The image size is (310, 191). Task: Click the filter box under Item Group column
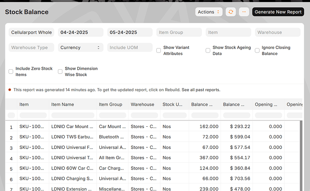pyautogui.click(x=112, y=115)
